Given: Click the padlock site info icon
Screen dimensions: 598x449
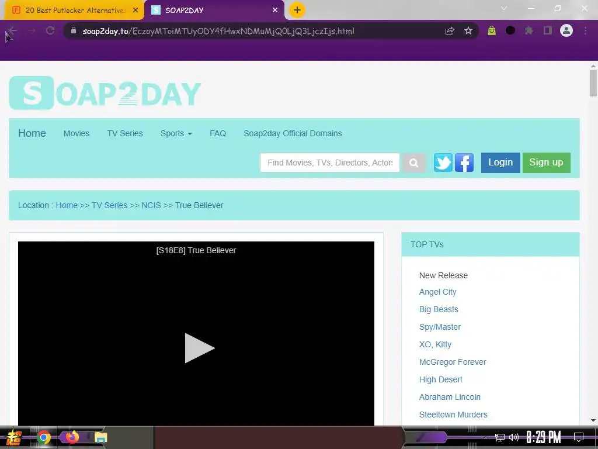Looking at the screenshot, I should 74,30.
